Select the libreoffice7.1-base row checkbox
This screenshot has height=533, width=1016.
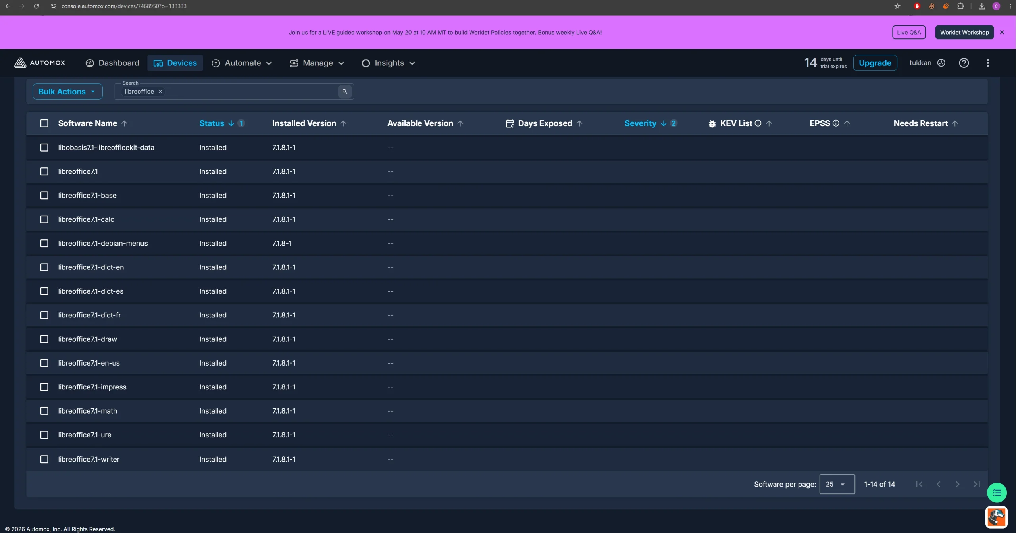coord(44,196)
